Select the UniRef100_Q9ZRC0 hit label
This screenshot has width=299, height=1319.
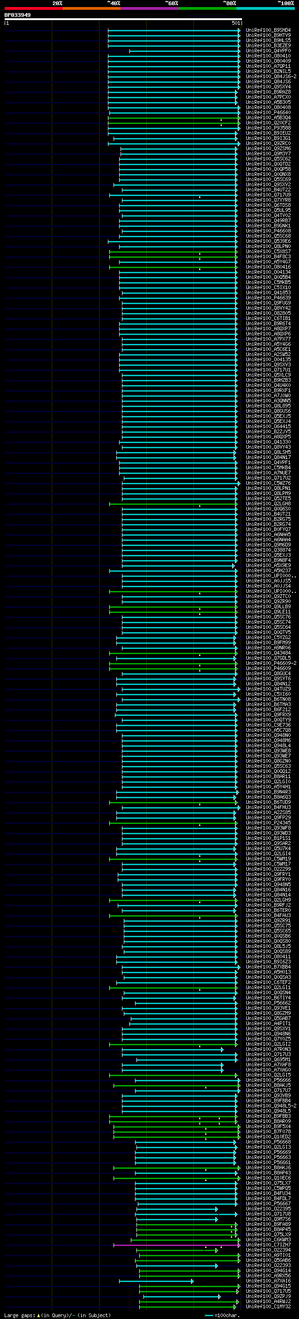[268, 143]
